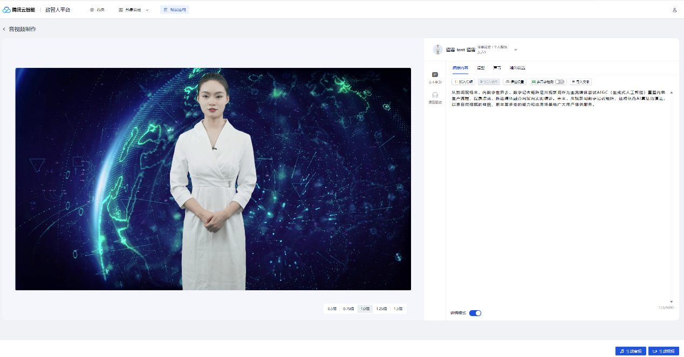This screenshot has width=684, height=357.
Task: Click the text area scroll-up arrow
Action: click(x=672, y=93)
